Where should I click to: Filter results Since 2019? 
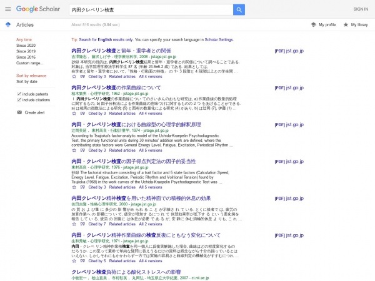pos(26,51)
